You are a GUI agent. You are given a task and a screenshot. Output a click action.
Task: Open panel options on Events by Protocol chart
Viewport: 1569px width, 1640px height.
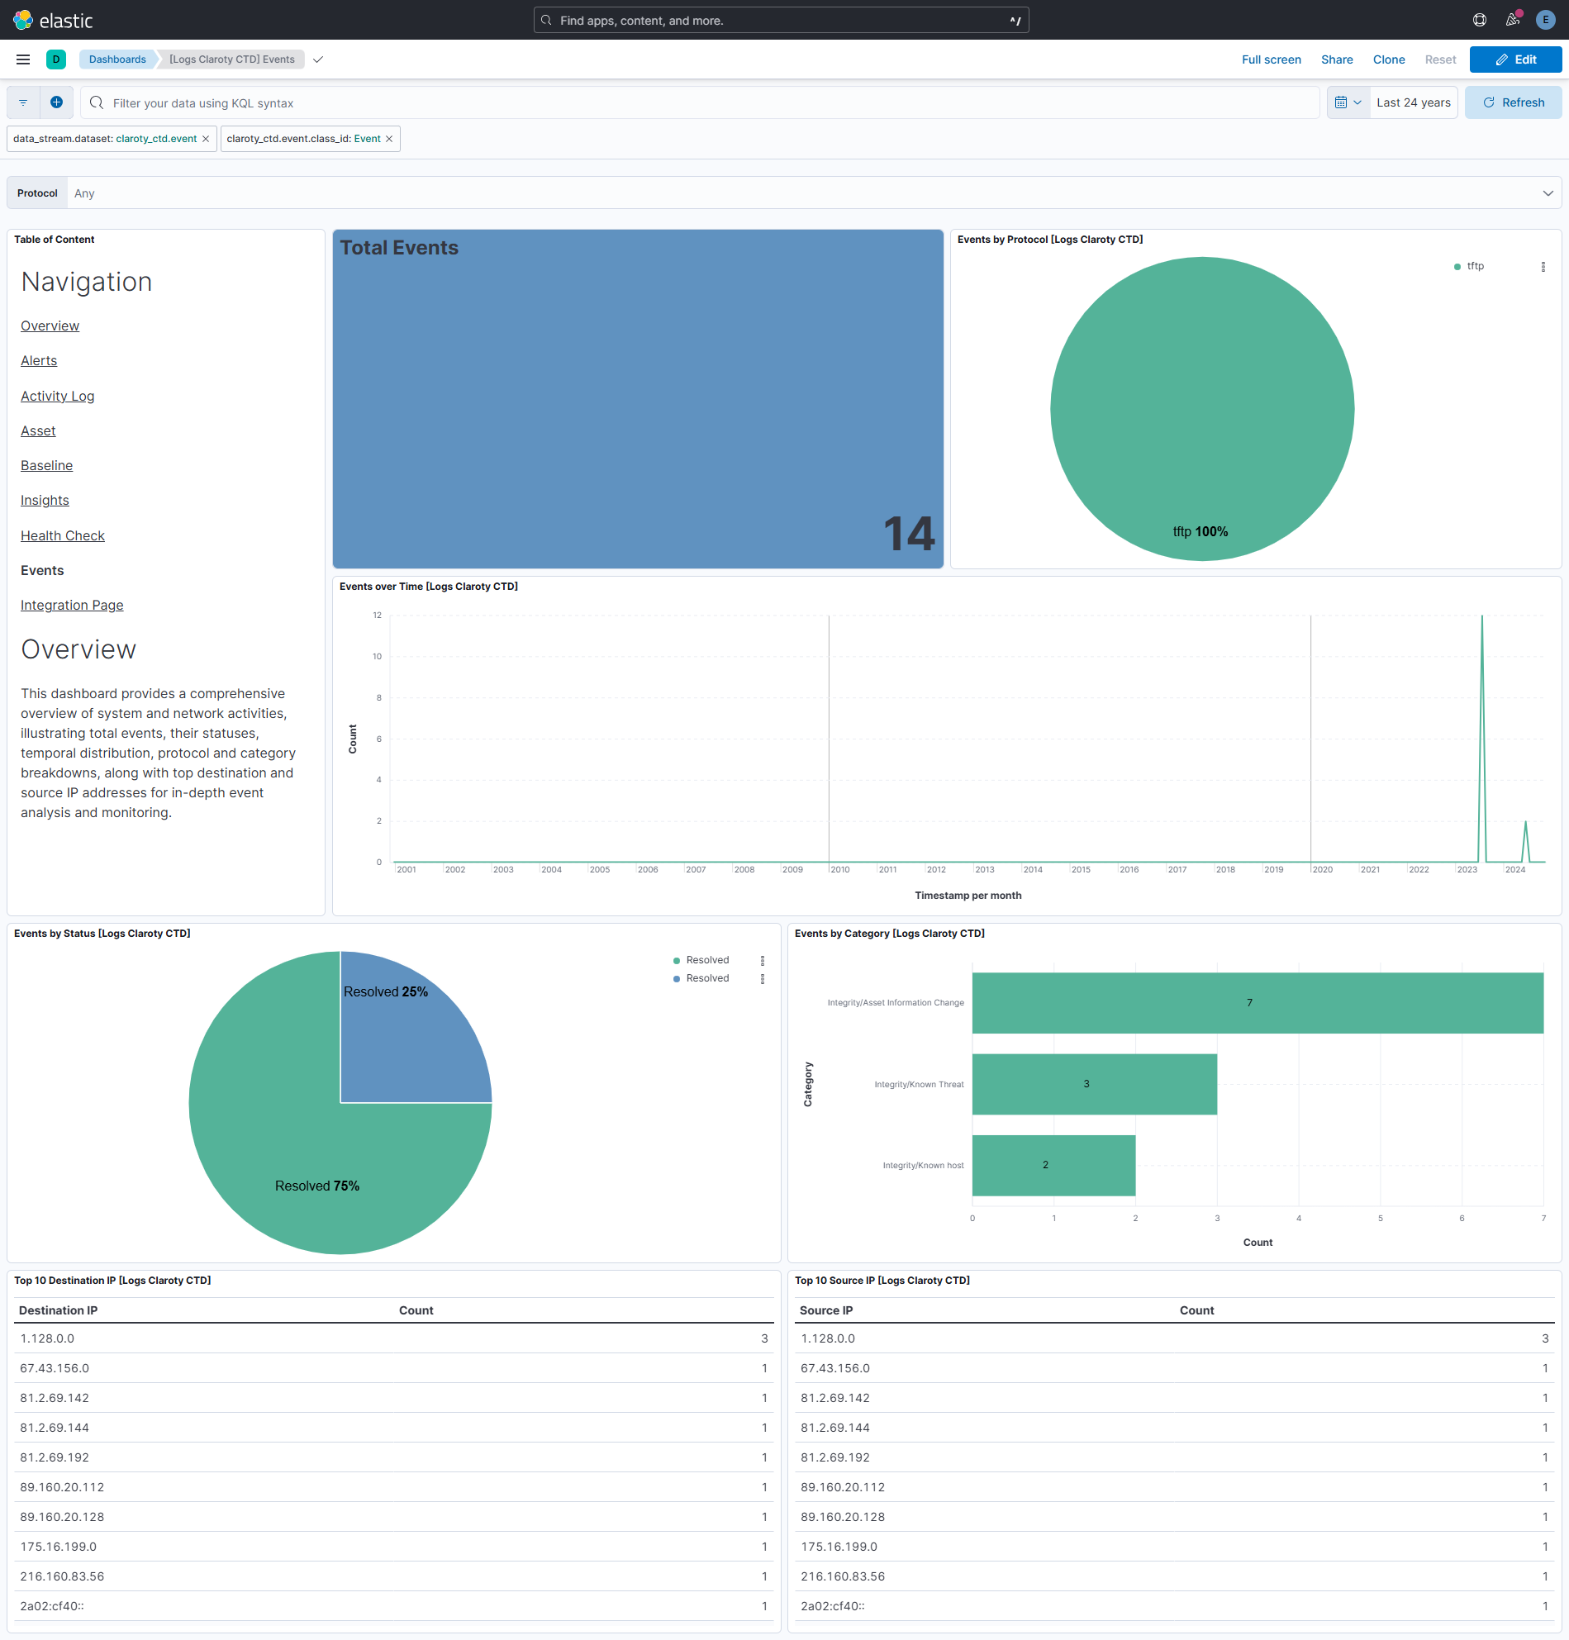(x=1543, y=267)
